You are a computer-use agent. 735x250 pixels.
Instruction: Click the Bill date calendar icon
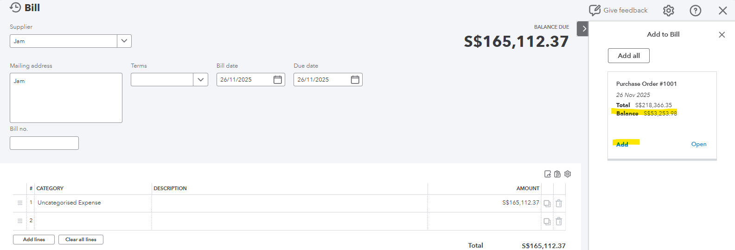(x=278, y=80)
